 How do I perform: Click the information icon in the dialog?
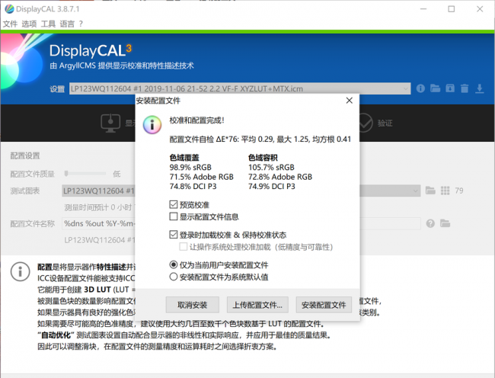point(152,125)
